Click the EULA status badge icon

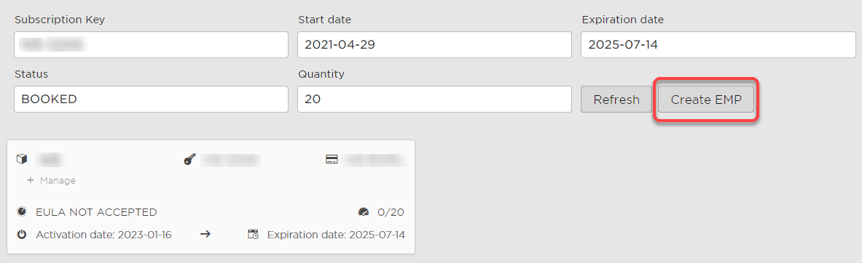[22, 211]
